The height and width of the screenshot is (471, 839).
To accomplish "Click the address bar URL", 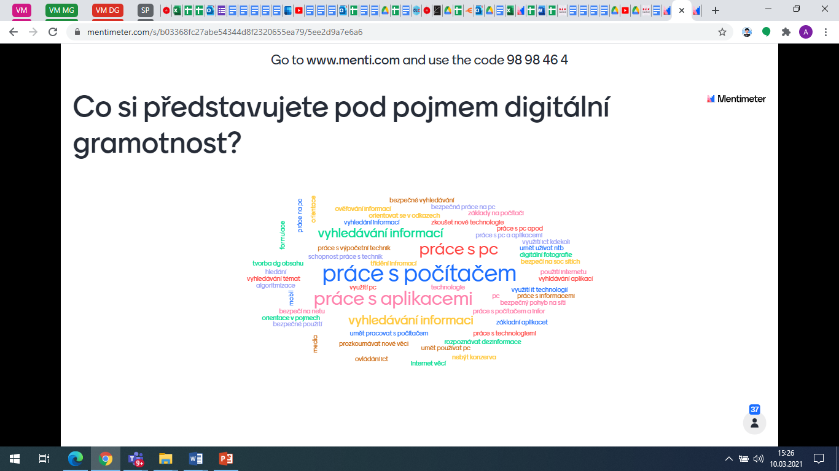I will [x=225, y=32].
